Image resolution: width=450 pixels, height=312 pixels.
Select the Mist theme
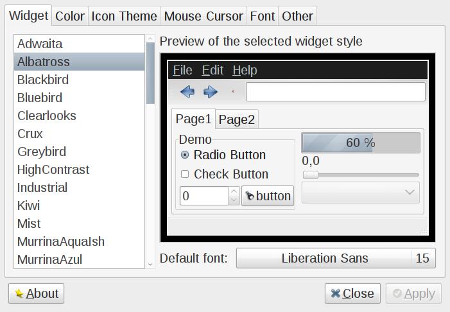click(79, 223)
